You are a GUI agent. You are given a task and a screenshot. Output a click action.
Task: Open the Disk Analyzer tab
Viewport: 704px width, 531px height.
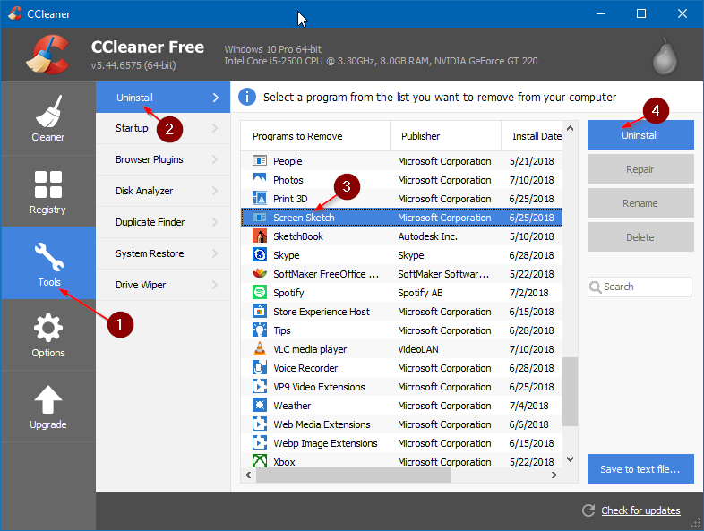point(163,192)
